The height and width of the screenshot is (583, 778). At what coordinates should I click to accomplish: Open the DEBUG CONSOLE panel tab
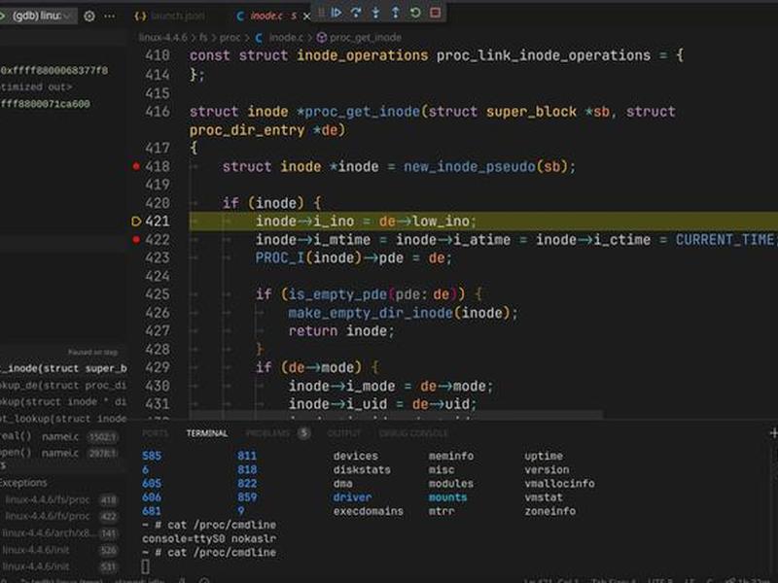pyautogui.click(x=413, y=433)
